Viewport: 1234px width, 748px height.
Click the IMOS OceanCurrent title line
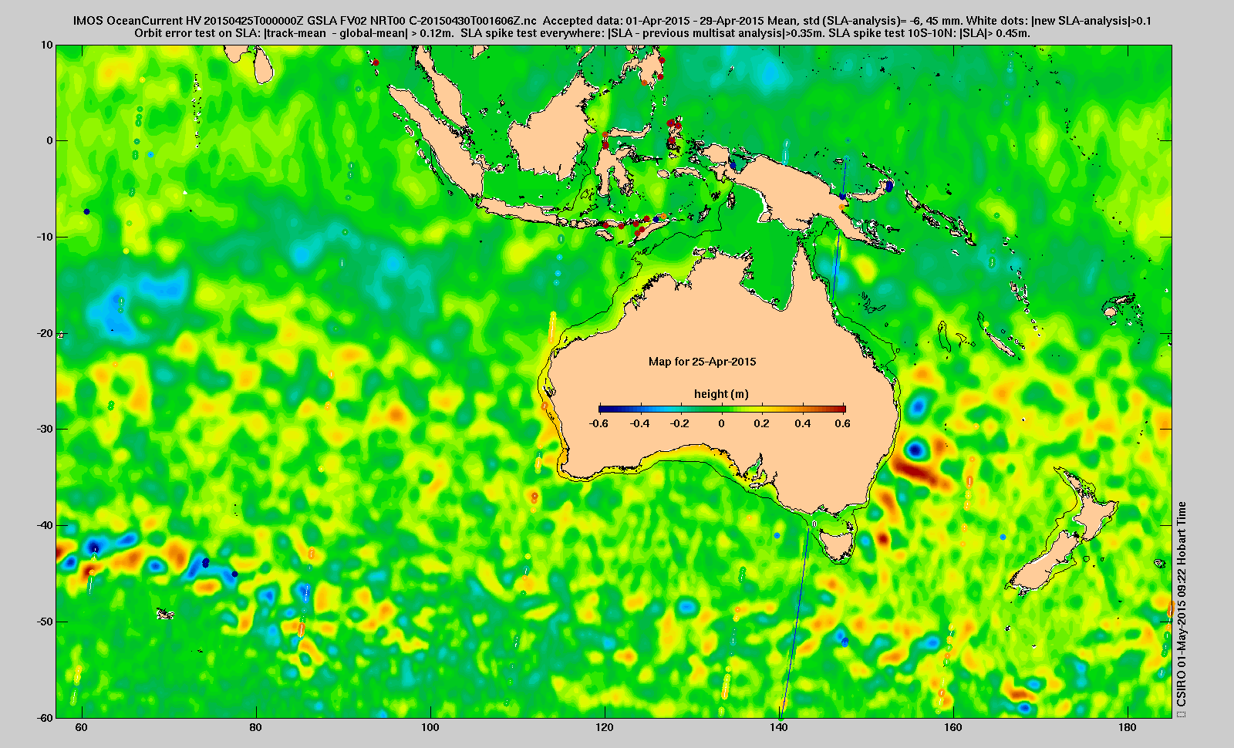coord(612,21)
